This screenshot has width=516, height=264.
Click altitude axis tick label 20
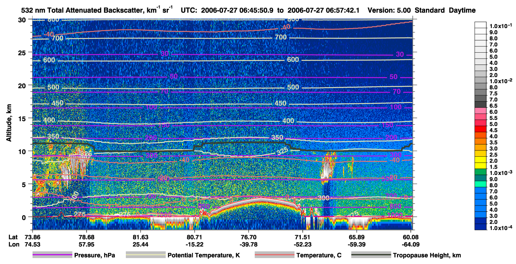[23, 85]
